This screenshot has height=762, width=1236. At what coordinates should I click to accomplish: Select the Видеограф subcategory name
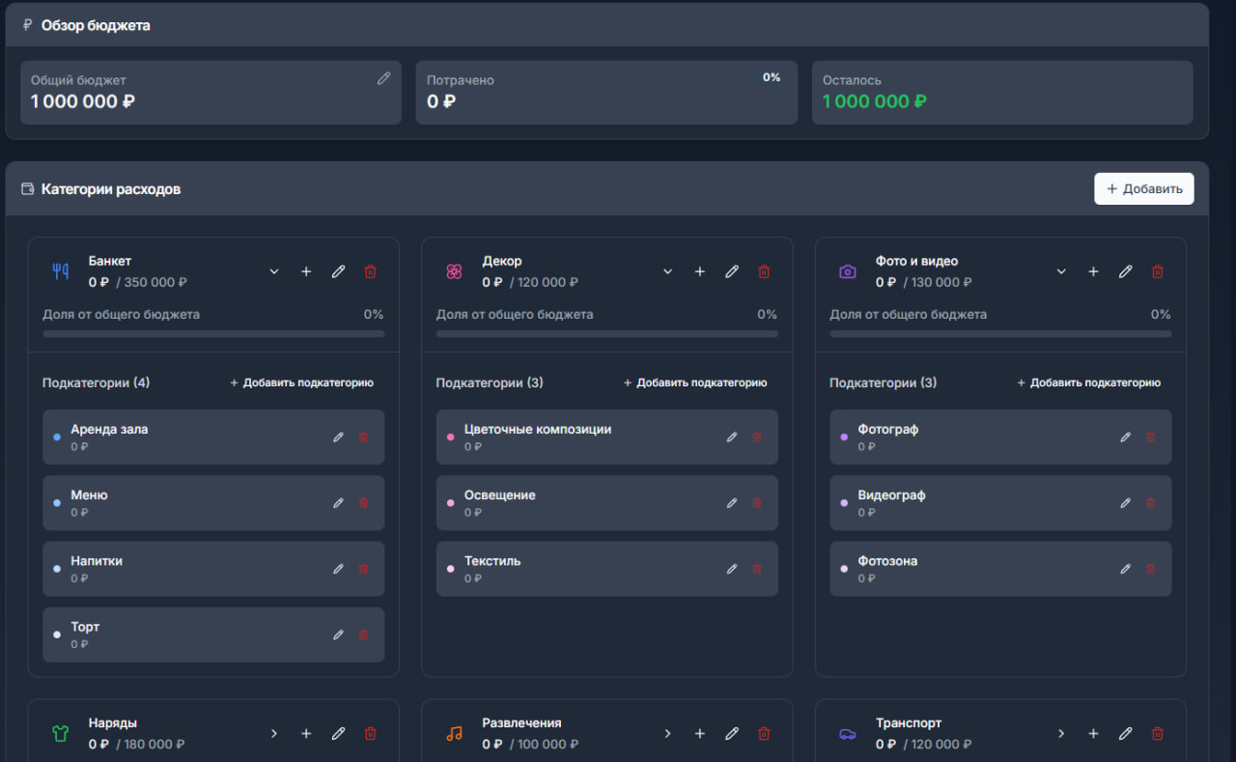point(891,494)
